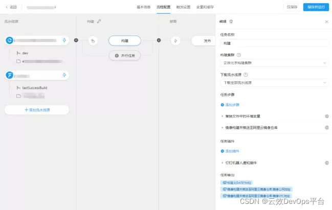Click the help icon beside 下载流水线源

click(x=246, y=75)
